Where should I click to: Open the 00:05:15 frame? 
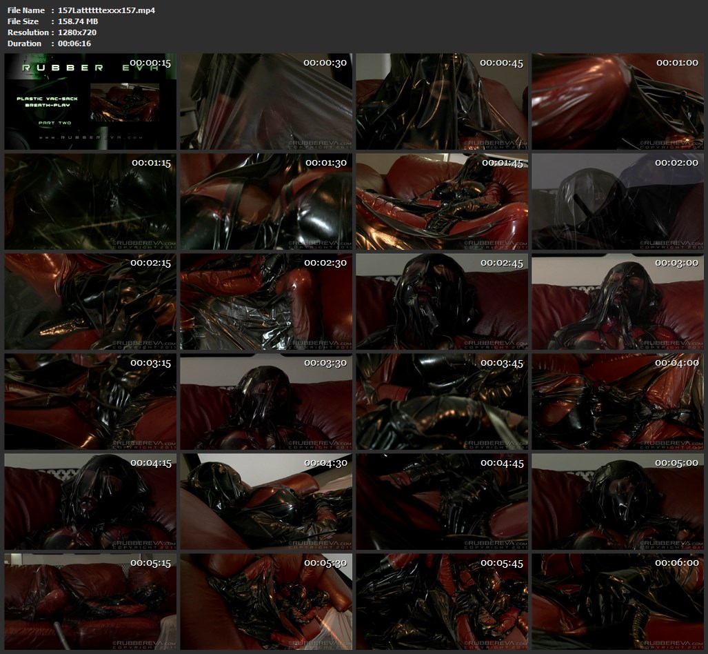(x=90, y=602)
